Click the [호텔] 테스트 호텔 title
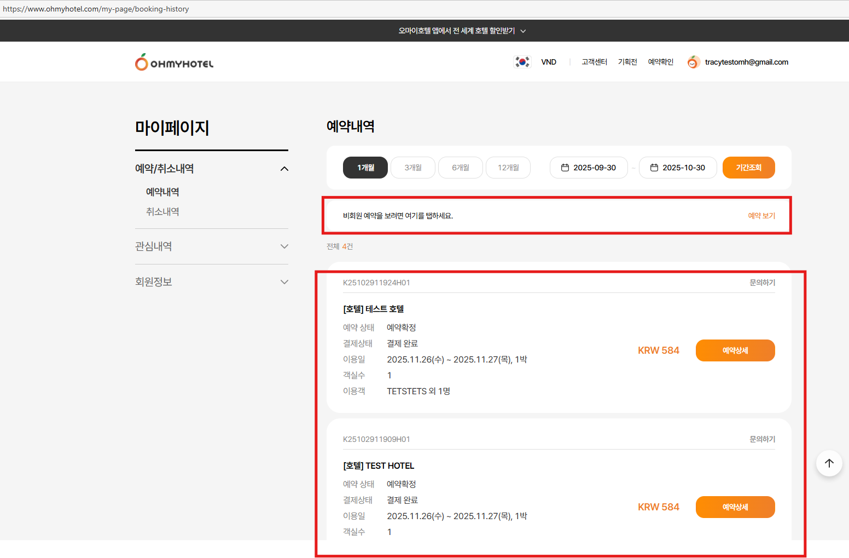This screenshot has width=849, height=558. tap(374, 309)
